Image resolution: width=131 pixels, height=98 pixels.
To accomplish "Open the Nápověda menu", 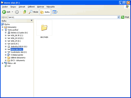I will pos(51,7).
